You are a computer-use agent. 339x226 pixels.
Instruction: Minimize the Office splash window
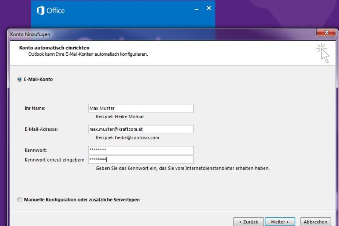(x=196, y=9)
